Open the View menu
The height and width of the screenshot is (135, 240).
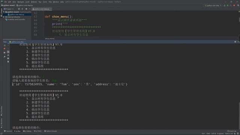click(14, 2)
